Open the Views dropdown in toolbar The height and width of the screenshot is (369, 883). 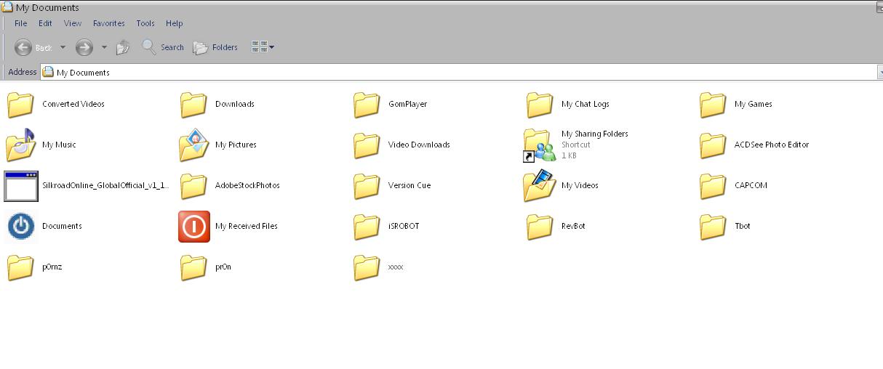tap(263, 47)
